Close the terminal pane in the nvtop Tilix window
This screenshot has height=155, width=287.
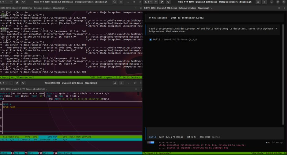(x=141, y=89)
